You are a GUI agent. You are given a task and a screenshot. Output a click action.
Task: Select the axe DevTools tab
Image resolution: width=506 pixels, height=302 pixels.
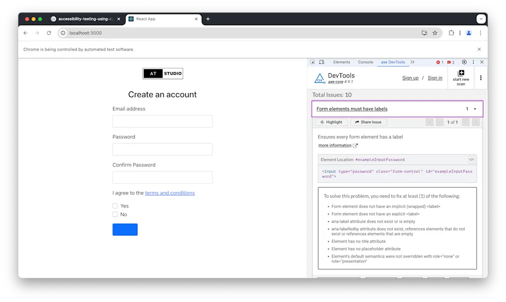[392, 62]
